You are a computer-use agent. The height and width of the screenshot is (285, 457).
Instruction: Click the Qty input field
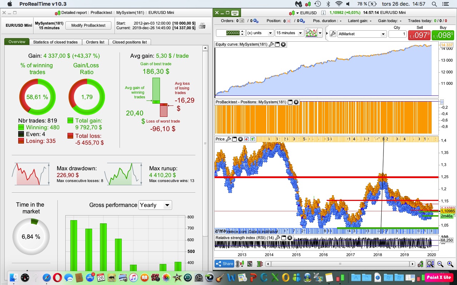point(397,34)
